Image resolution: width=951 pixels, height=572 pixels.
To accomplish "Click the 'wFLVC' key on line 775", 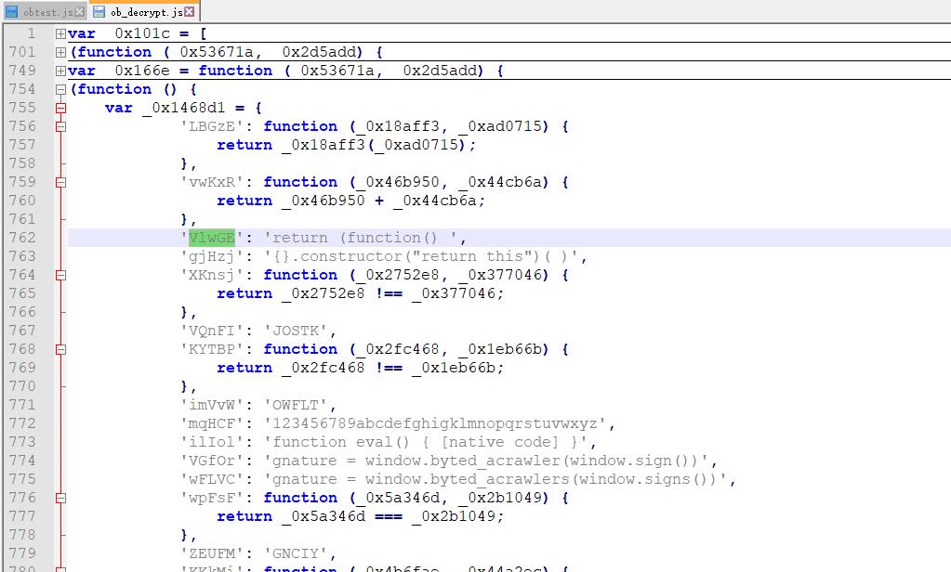I will click(212, 479).
